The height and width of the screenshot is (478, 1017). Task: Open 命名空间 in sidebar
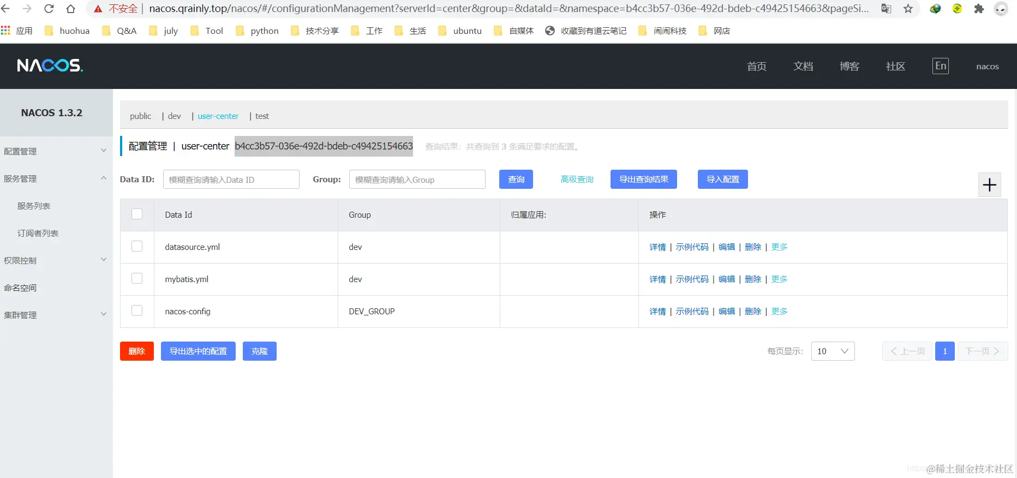20,288
